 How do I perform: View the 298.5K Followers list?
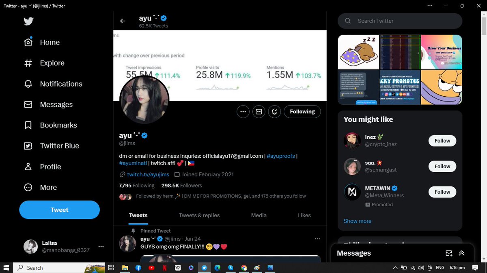pyautogui.click(x=181, y=185)
